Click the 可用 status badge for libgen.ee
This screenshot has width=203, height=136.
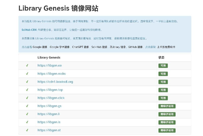click(x=163, y=66)
